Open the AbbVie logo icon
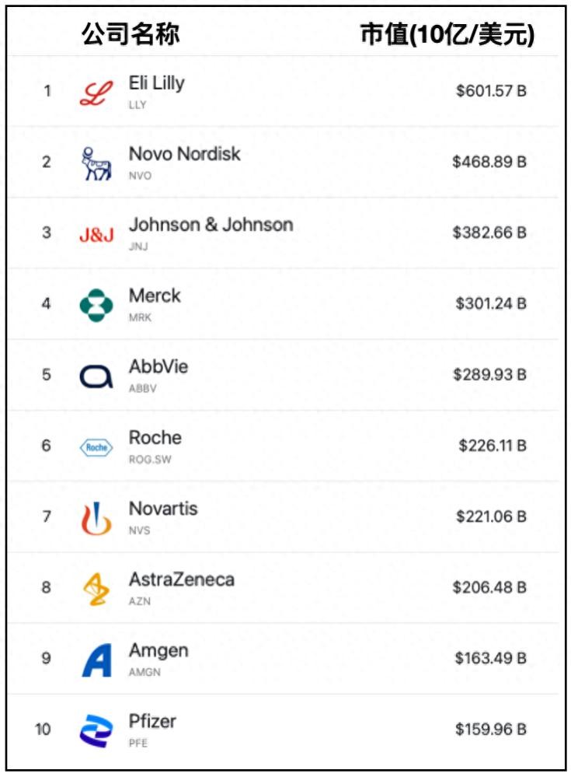The height and width of the screenshot is (777, 571). [x=96, y=376]
